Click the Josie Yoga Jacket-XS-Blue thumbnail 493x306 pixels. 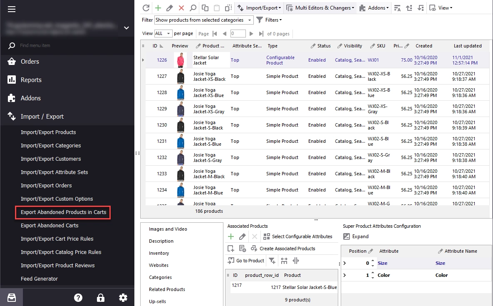pos(181,93)
